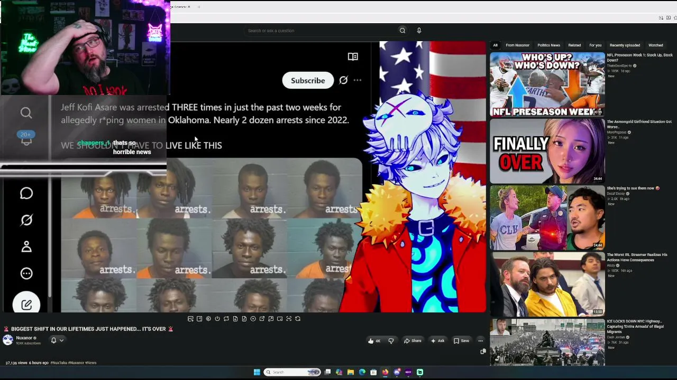The width and height of the screenshot is (677, 380).
Task: Click the power icon below the video
Action: pos(217,319)
